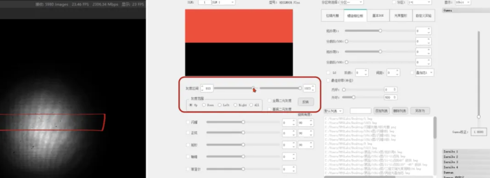Open the 叠加态1 combo box

point(424,73)
